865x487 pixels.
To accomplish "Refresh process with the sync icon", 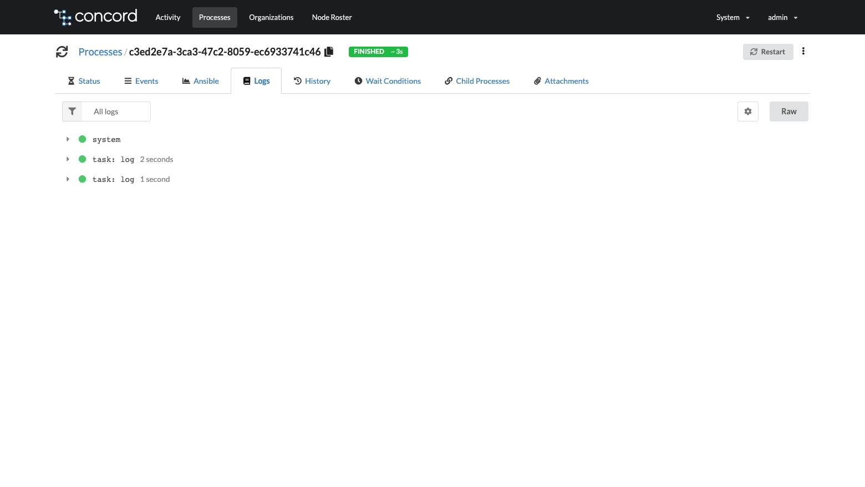I will tap(62, 52).
